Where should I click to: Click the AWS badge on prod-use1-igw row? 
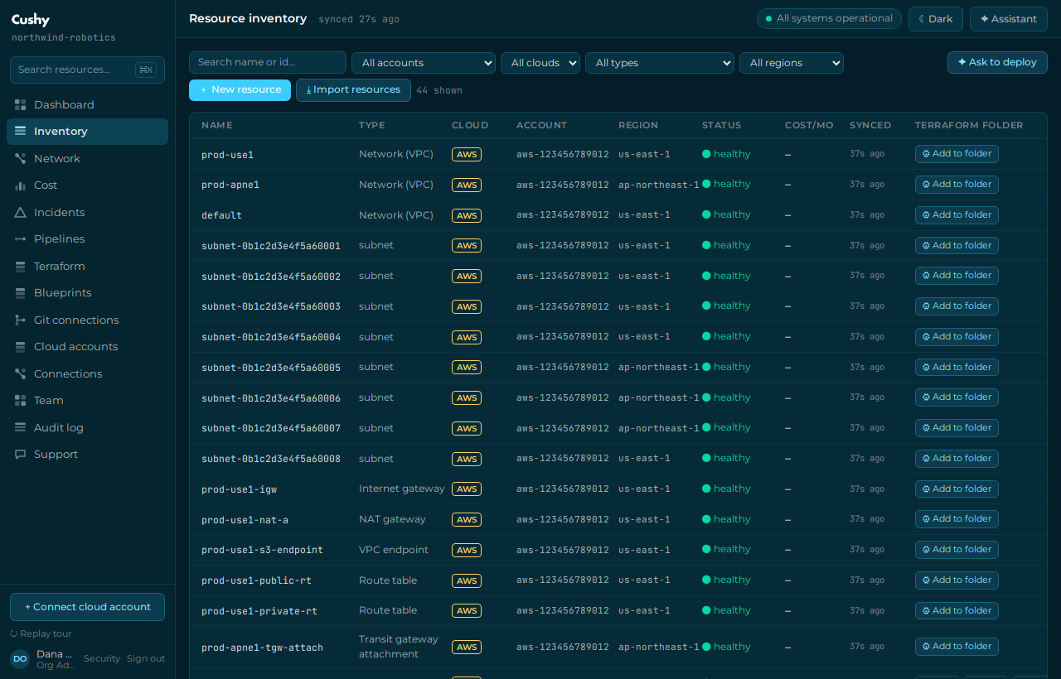[467, 489]
